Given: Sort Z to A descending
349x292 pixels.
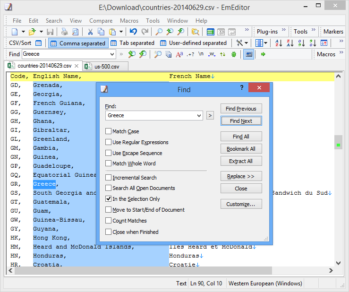Looking at the screenshot, I should click(x=290, y=43).
